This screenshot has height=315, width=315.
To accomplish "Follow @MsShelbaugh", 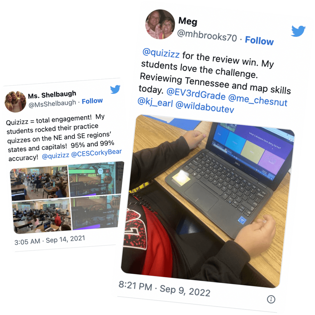I will pyautogui.click(x=92, y=101).
